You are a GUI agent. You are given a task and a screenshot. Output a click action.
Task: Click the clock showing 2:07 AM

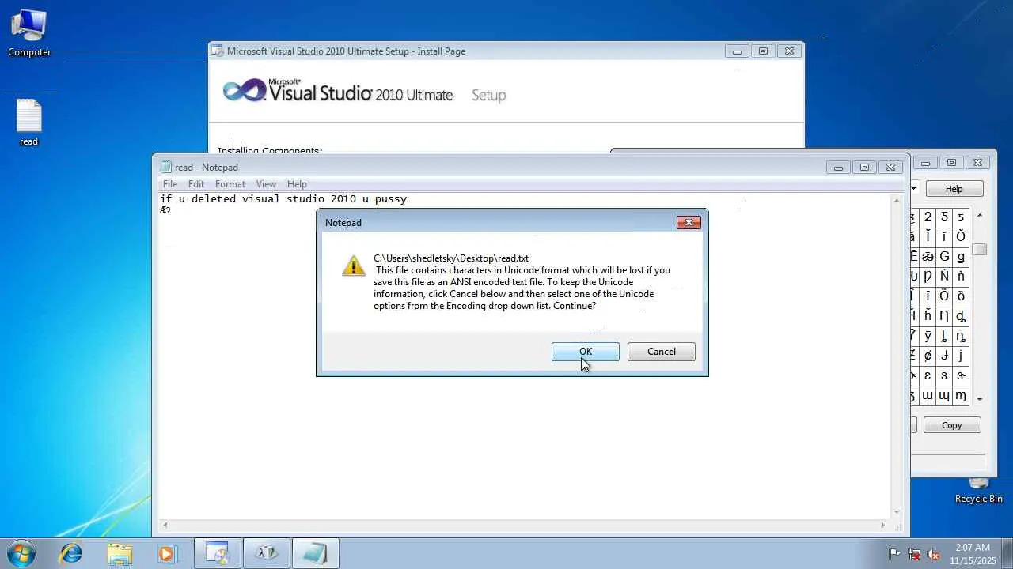[x=973, y=548]
